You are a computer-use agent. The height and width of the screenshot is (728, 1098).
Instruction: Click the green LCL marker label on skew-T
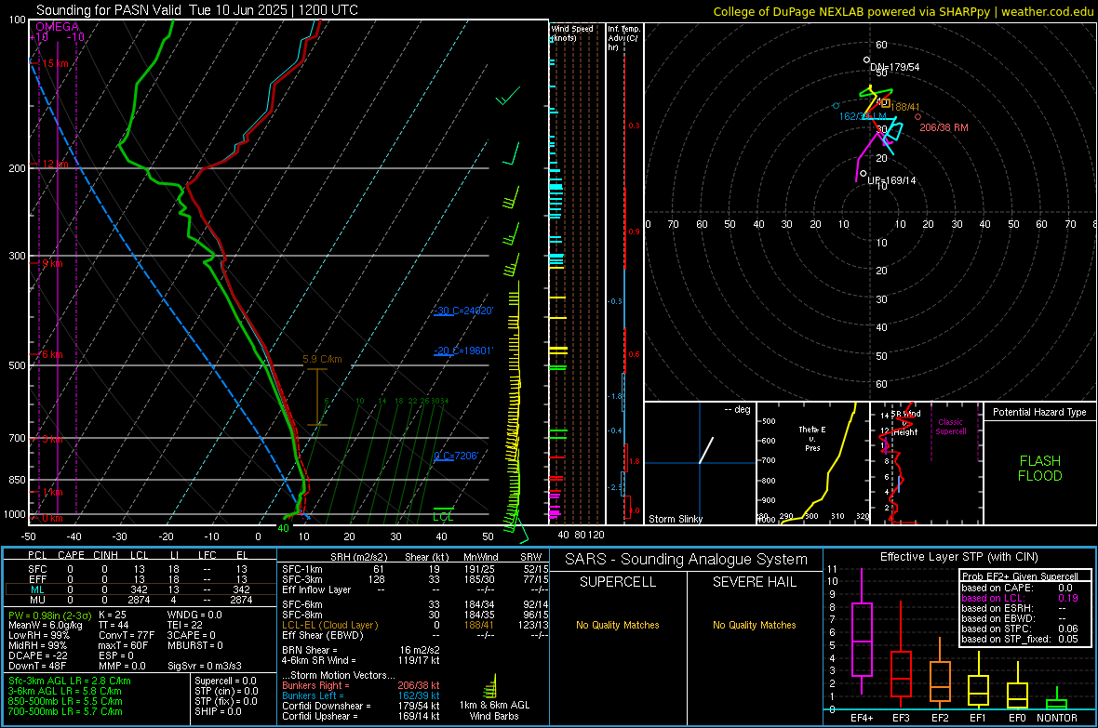tap(443, 517)
